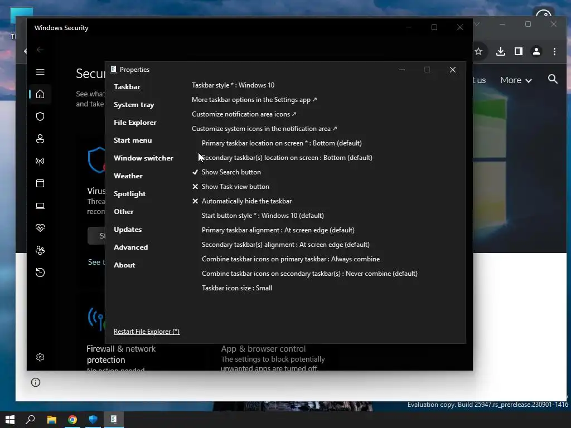Select the Spotlight section
The width and height of the screenshot is (571, 428).
pos(129,194)
